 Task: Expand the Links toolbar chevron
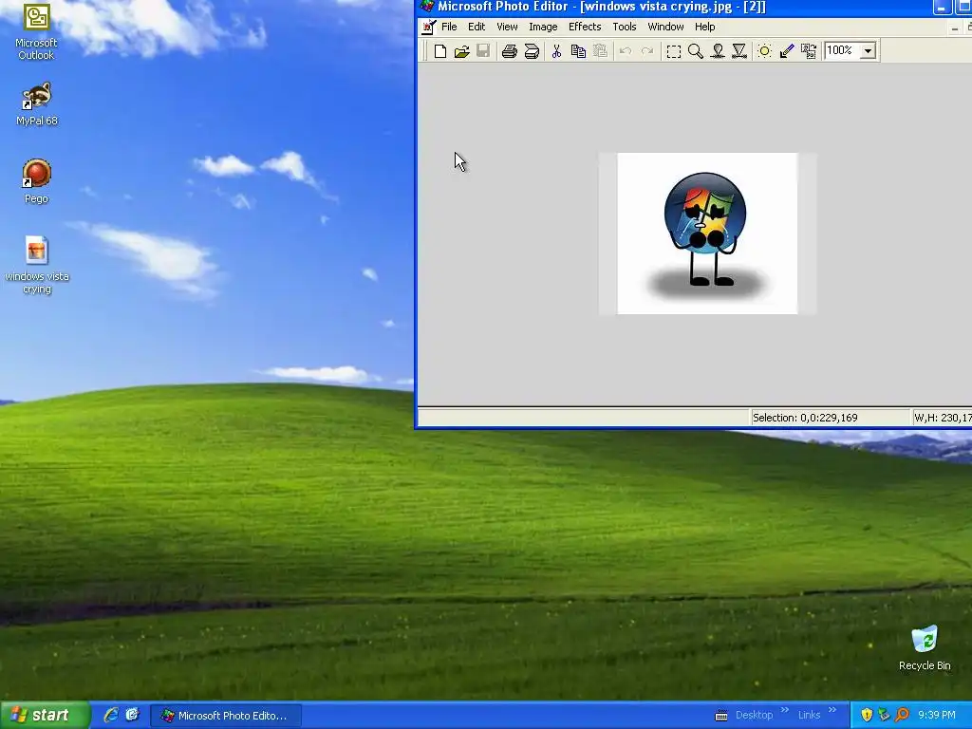(832, 710)
